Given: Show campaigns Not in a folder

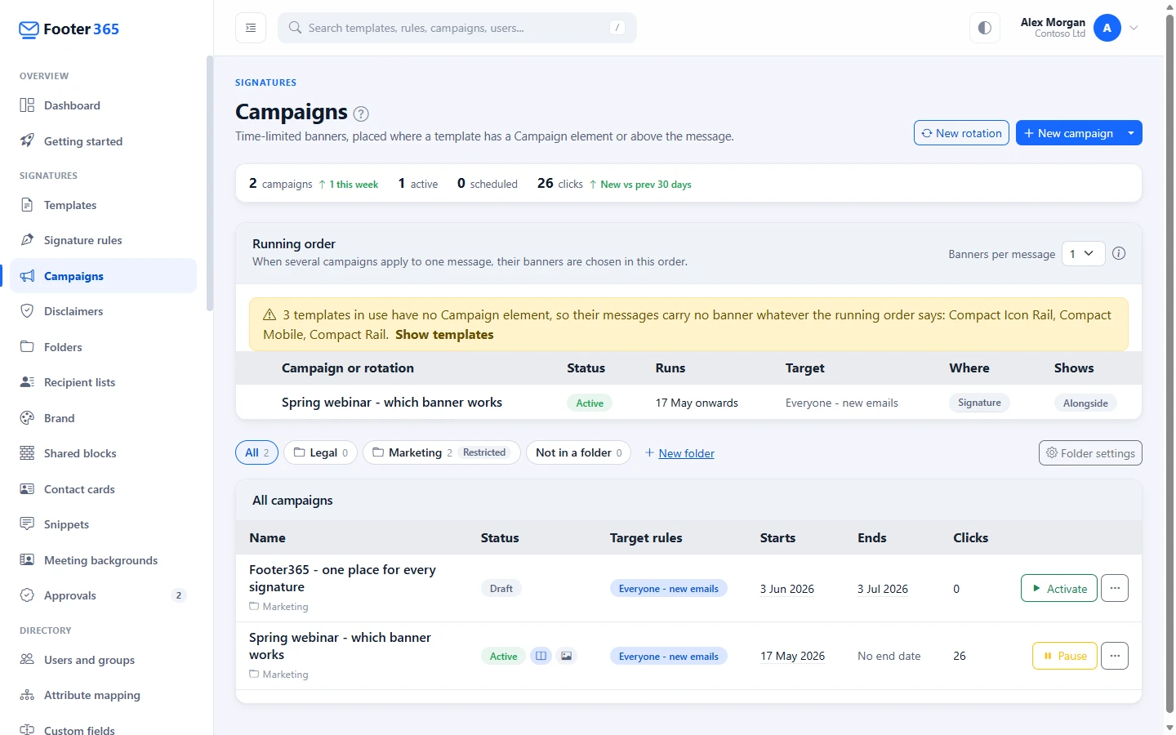Looking at the screenshot, I should pos(578,452).
